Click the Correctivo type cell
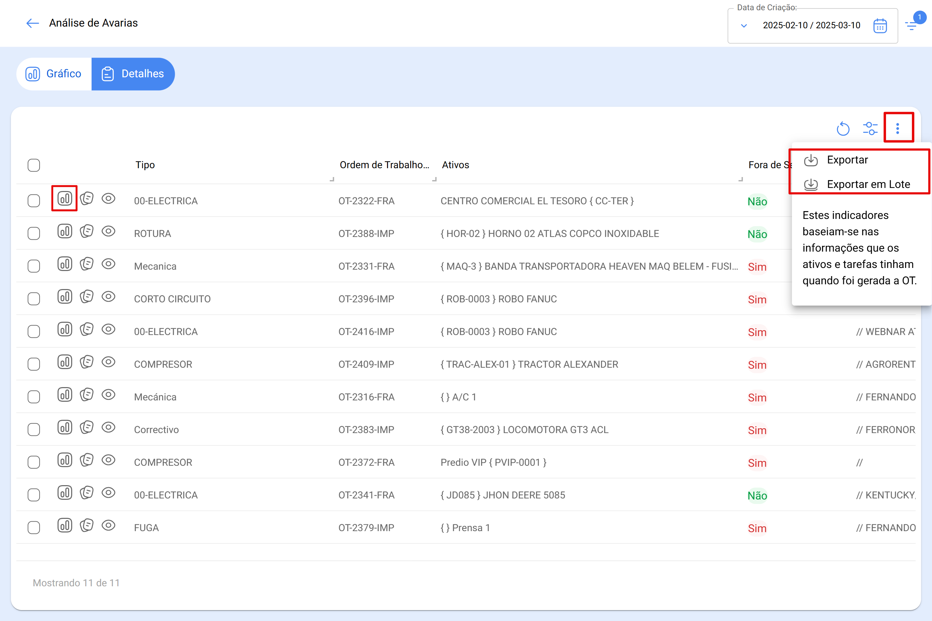This screenshot has width=932, height=621. 156,430
